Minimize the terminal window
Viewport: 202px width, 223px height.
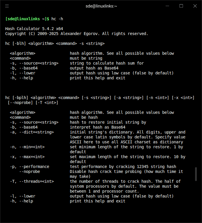pos(167,6)
